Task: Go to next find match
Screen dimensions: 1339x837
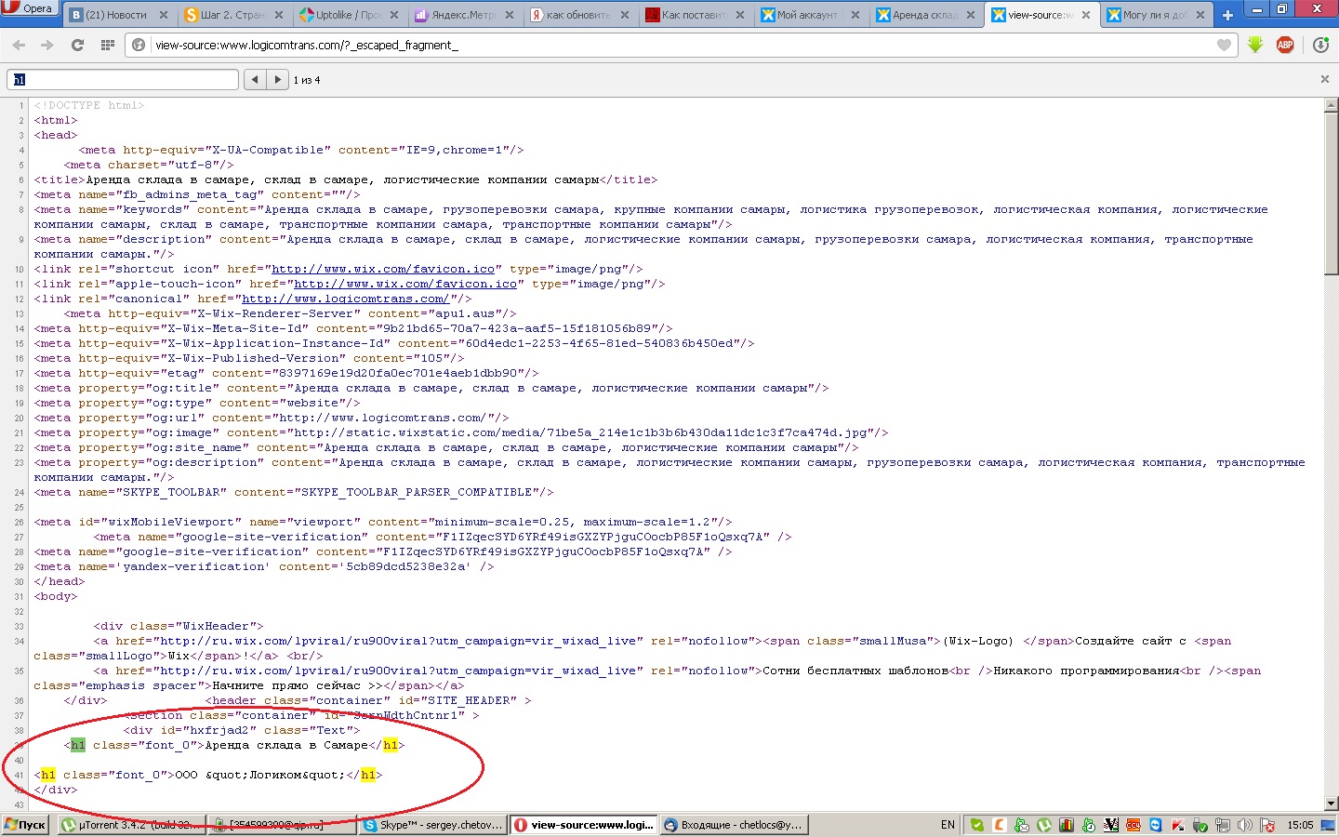Action: click(277, 79)
